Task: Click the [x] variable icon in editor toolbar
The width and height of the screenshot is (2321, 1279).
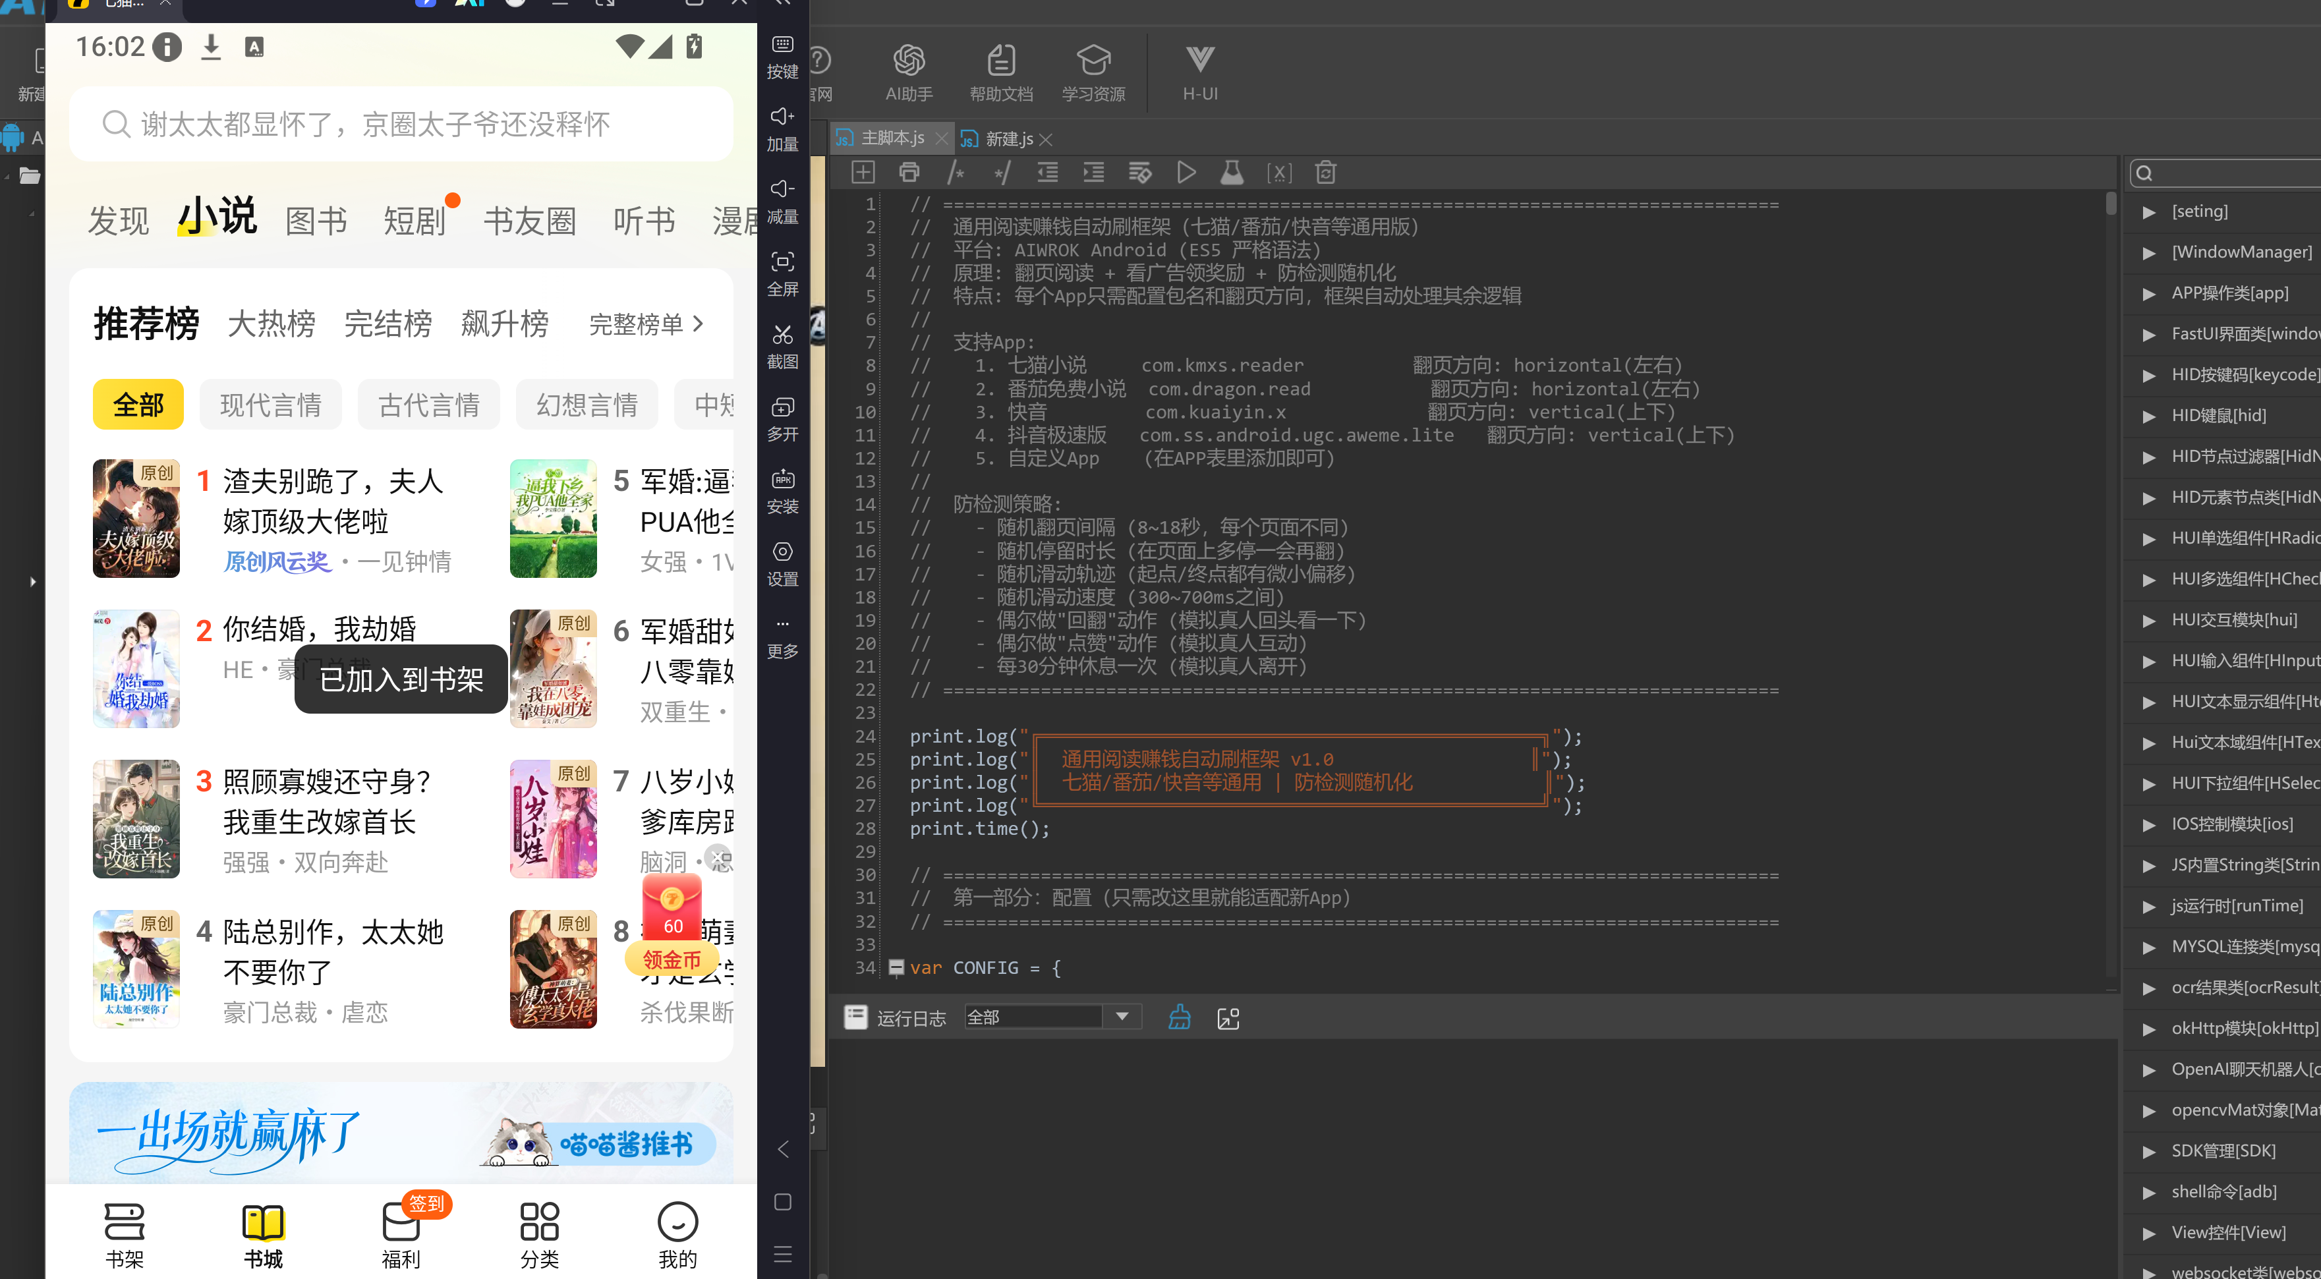Action: click(1278, 172)
